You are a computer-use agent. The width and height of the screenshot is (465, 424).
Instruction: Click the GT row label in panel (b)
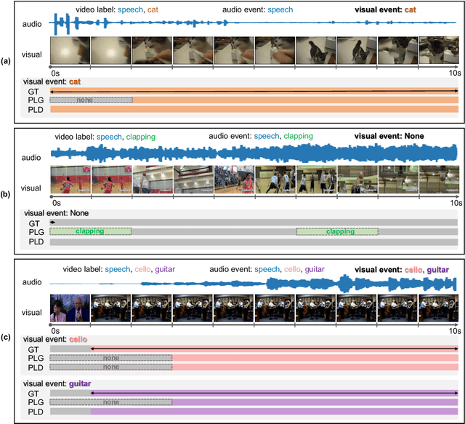click(33, 222)
